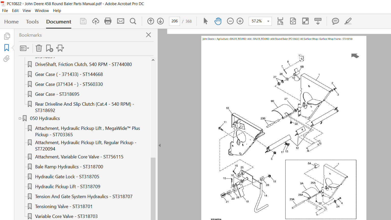Open Attachments paperclip sidebar icon
The height and width of the screenshot is (220, 391).
pos(7,59)
